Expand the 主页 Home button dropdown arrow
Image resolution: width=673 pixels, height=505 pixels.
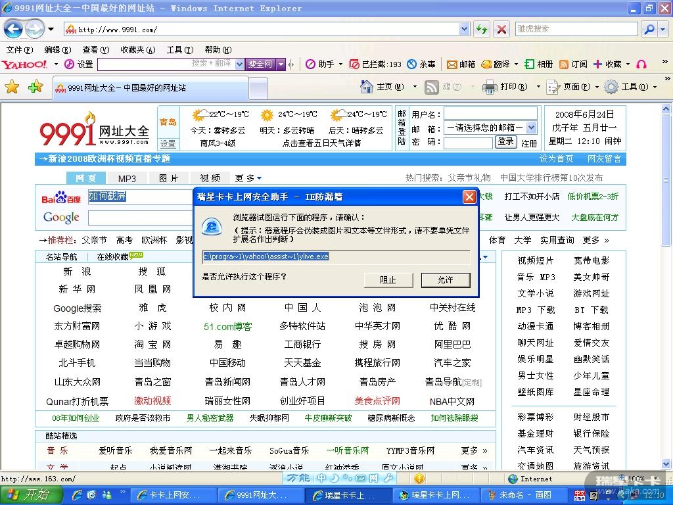(415, 87)
